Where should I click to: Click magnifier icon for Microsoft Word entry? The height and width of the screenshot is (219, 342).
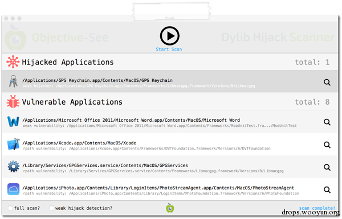pyautogui.click(x=327, y=122)
